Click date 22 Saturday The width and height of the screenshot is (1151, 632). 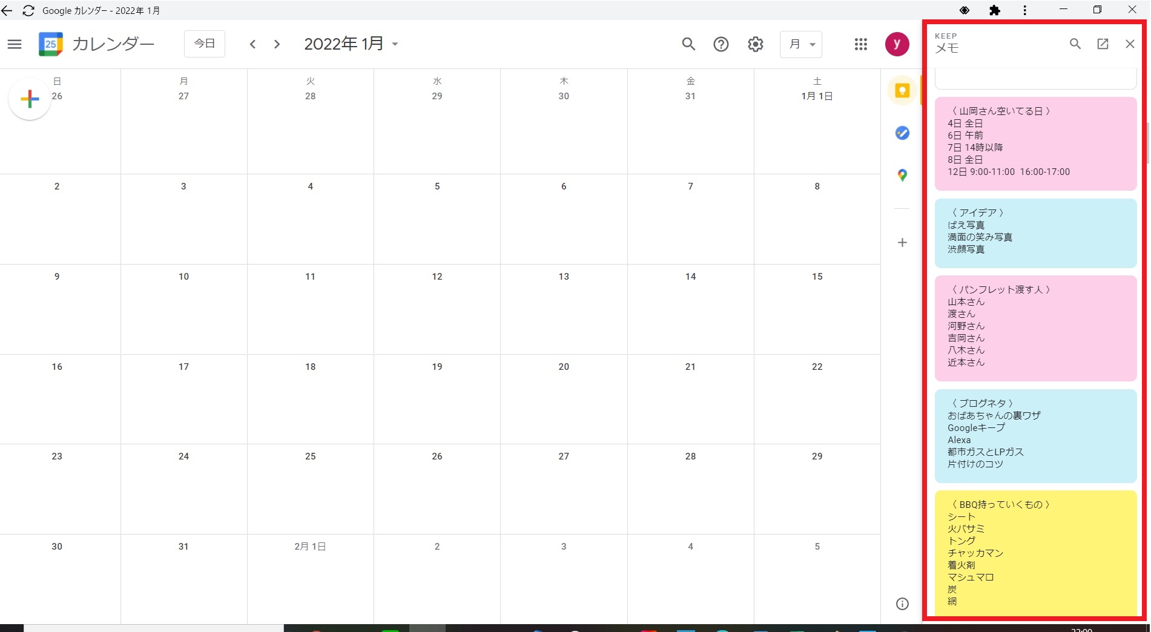pos(817,367)
